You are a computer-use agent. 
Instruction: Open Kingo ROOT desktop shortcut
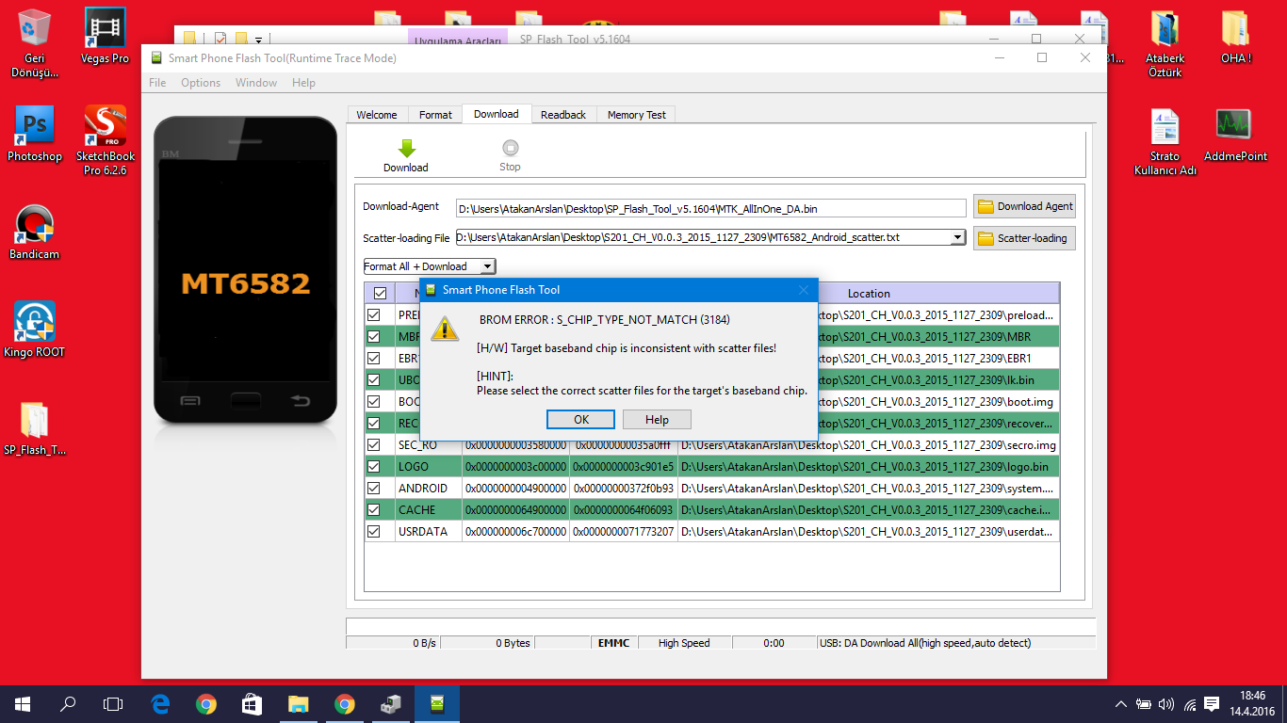coord(35,330)
